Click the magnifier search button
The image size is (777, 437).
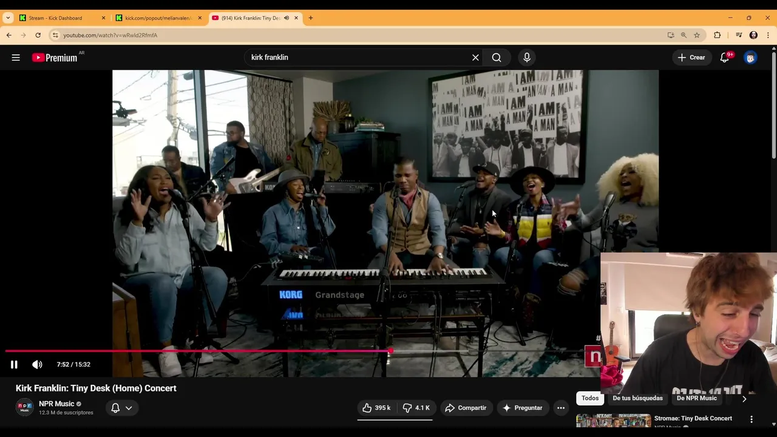(x=497, y=58)
